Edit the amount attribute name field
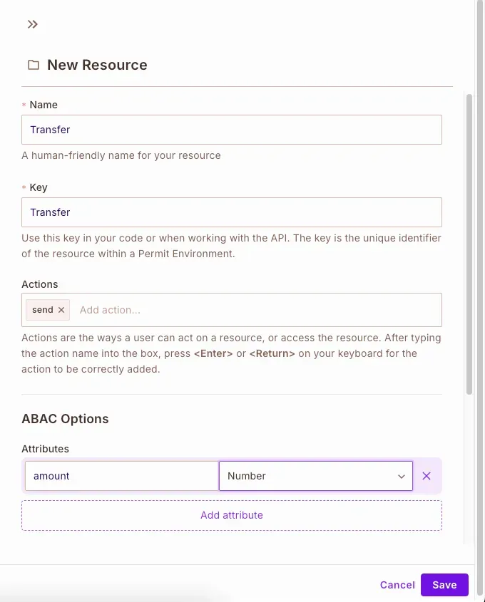Viewport: 485px width, 602px height. 121,476
